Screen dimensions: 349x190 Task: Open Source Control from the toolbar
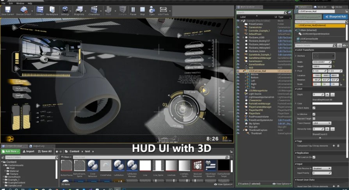click(x=23, y=11)
